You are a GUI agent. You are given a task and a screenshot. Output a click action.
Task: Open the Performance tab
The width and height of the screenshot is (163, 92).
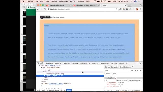(85, 63)
